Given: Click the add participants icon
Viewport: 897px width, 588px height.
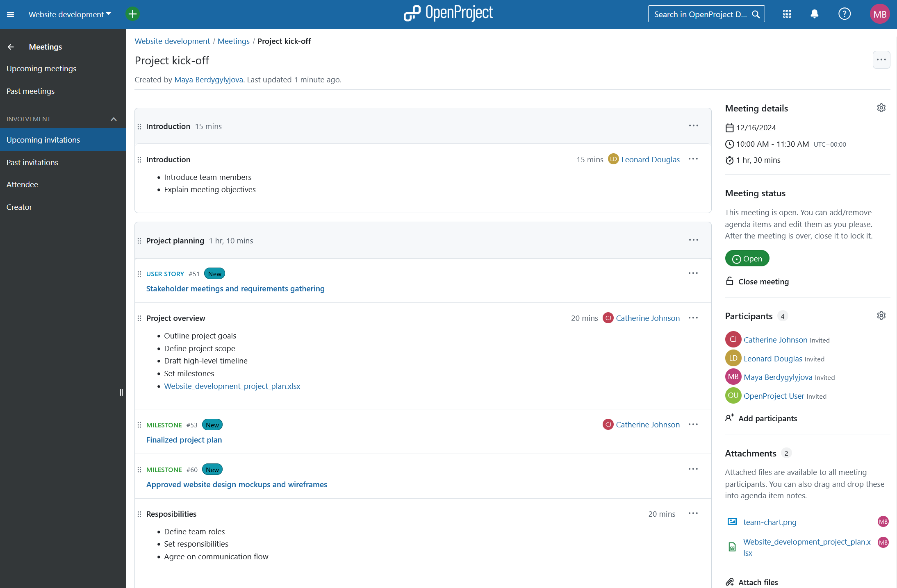Looking at the screenshot, I should (x=730, y=418).
